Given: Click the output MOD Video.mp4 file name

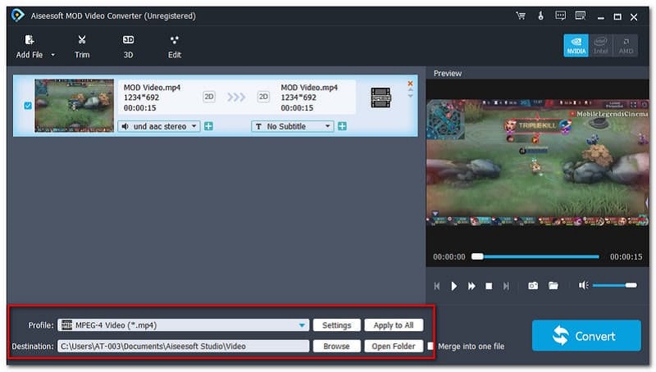Looking at the screenshot, I should point(309,88).
